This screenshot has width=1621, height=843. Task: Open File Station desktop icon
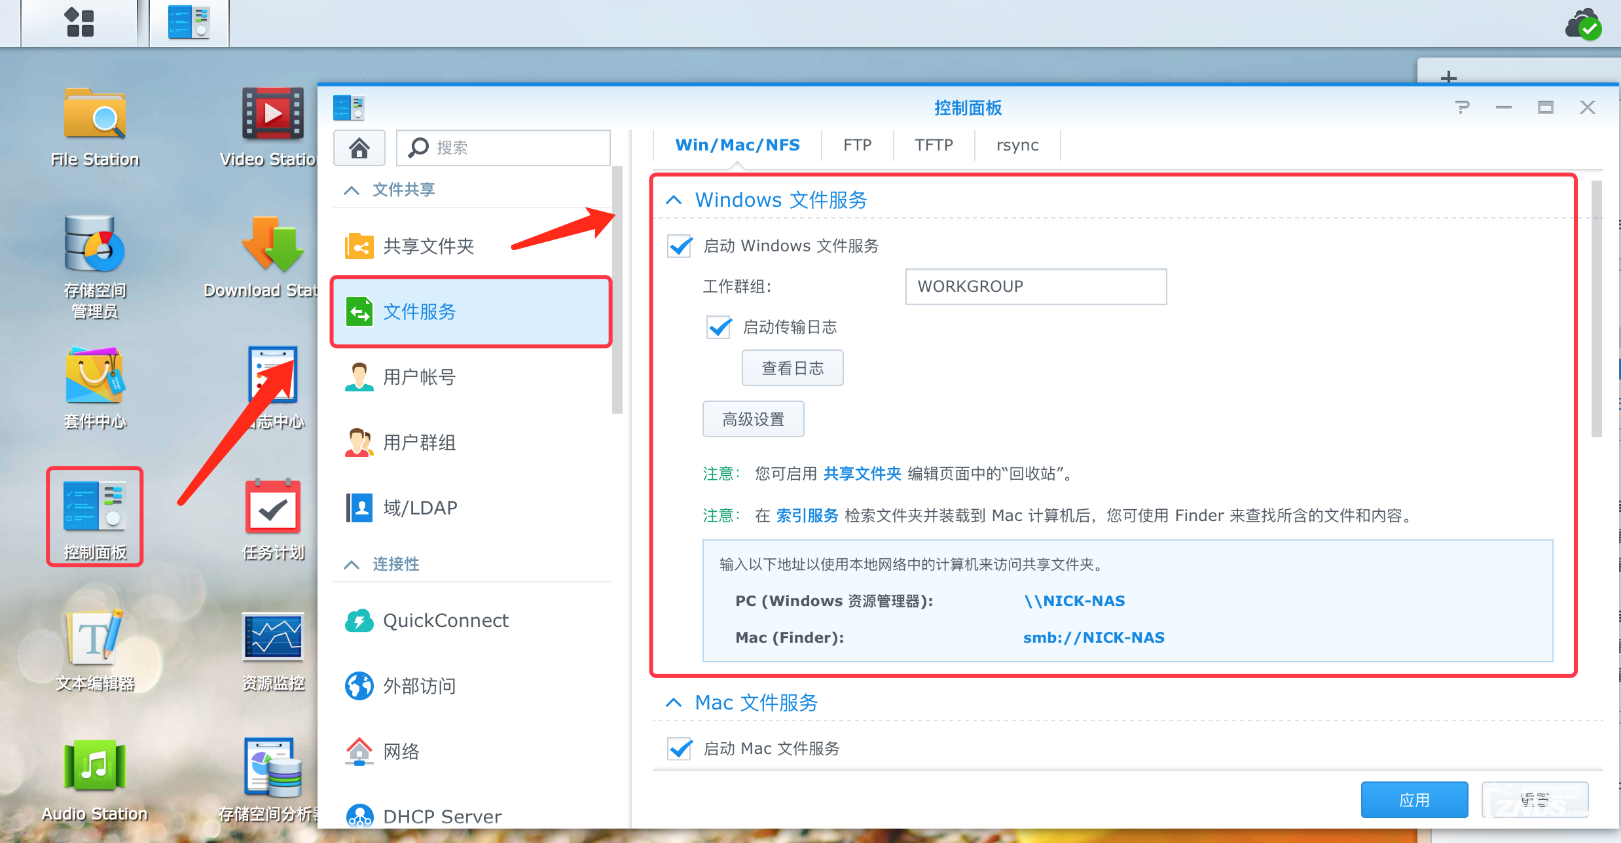pos(95,128)
